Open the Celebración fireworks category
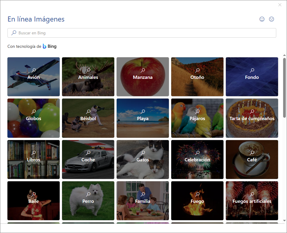The image size is (287, 233). coord(197,160)
